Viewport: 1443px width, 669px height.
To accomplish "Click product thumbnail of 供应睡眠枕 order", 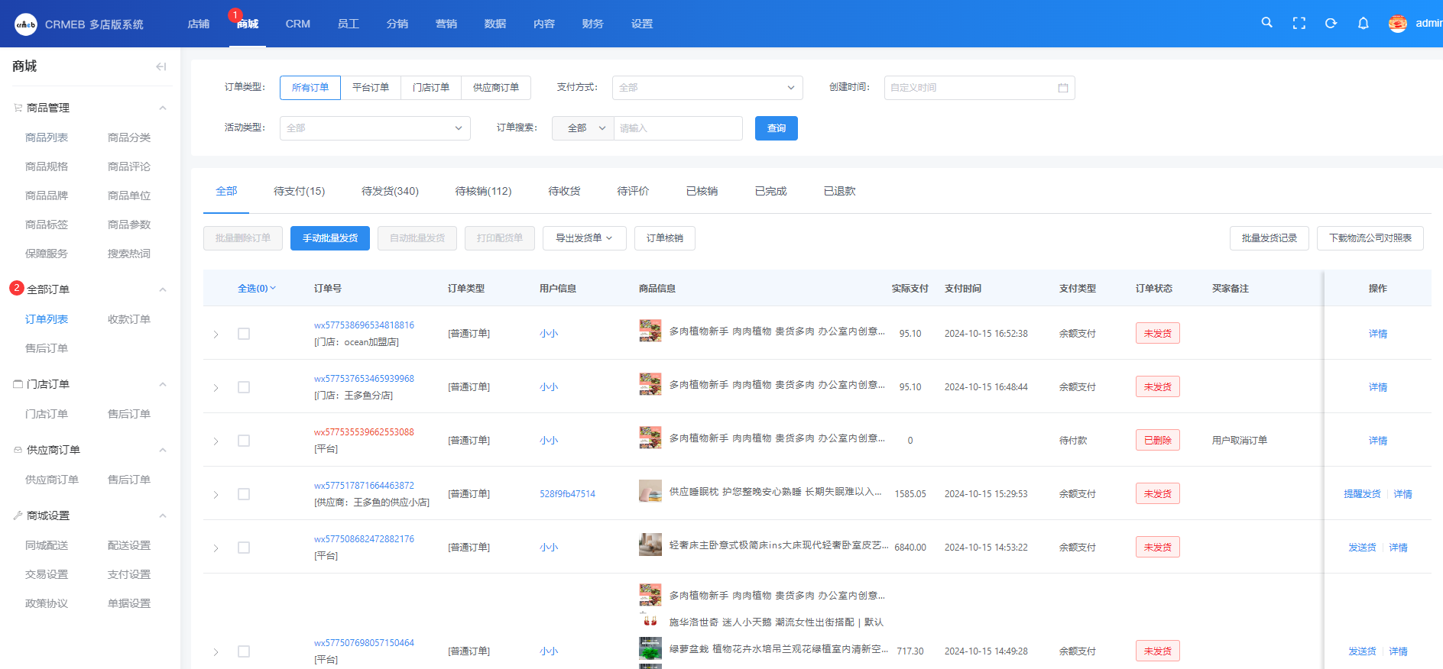I will [x=650, y=491].
